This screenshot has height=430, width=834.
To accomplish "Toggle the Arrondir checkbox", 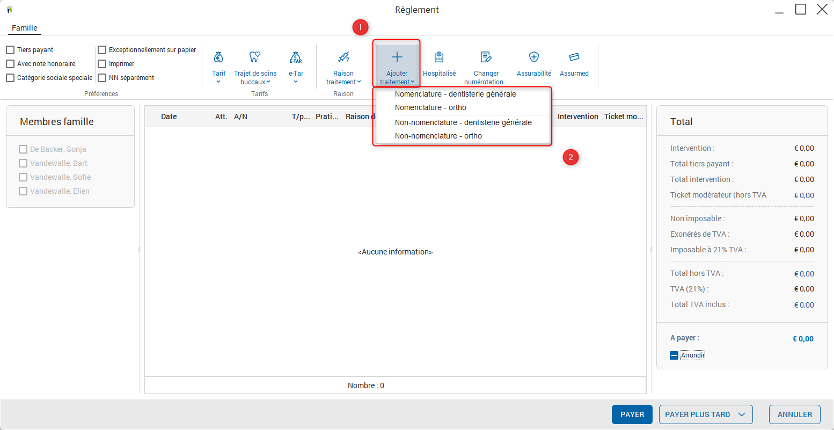I will [674, 355].
